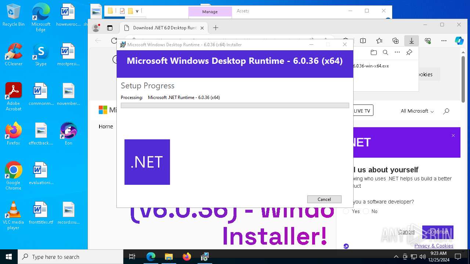470x264 pixels.
Task: Open Edge favorites star icon
Action: click(379, 41)
